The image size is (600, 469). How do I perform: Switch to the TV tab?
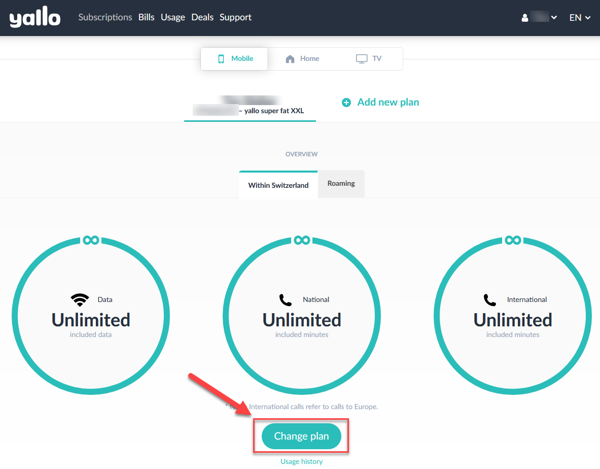369,58
